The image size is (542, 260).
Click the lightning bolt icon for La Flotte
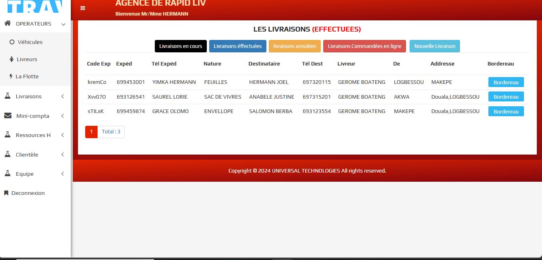(11, 76)
